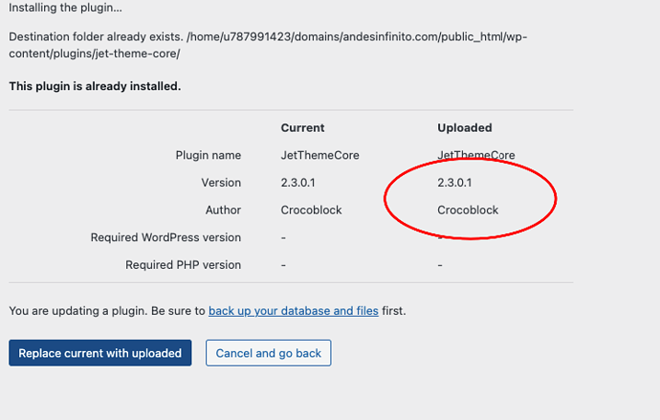Click Cancel and go back button
The image size is (660, 420).
(269, 353)
